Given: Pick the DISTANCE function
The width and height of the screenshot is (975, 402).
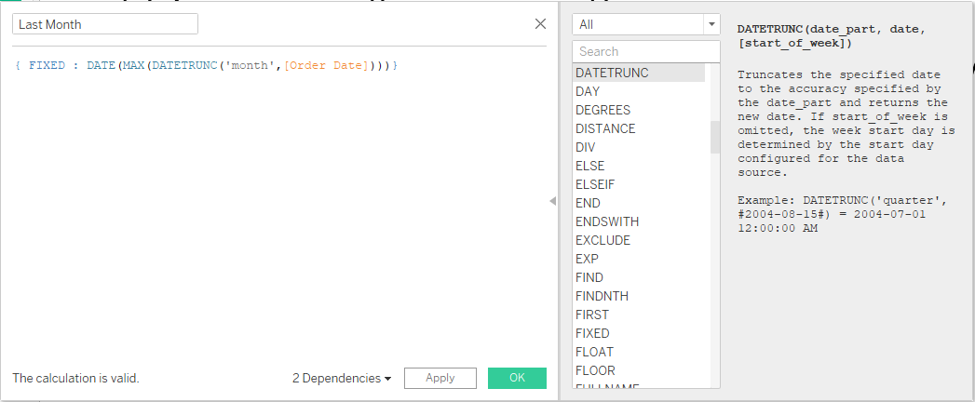Looking at the screenshot, I should point(605,128).
